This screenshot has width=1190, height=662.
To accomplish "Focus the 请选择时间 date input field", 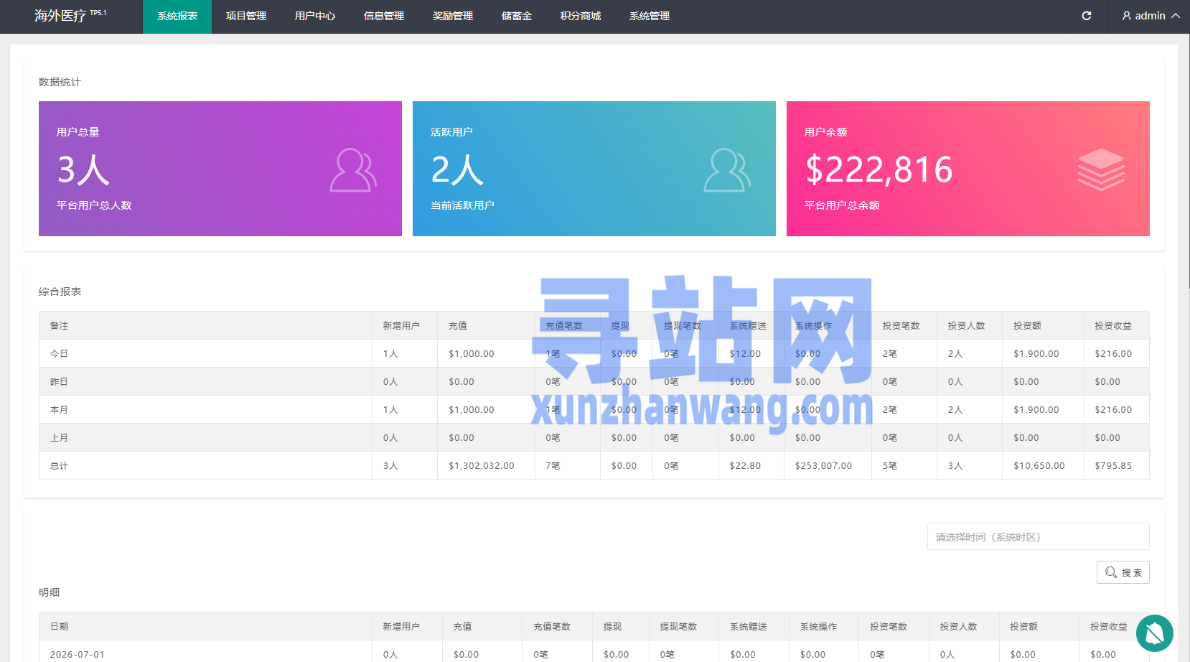I will pos(1039,536).
